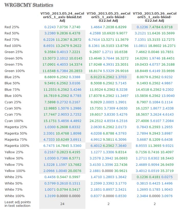
Task: Click the Cyan 75% row label
Action: pos(13,115)
